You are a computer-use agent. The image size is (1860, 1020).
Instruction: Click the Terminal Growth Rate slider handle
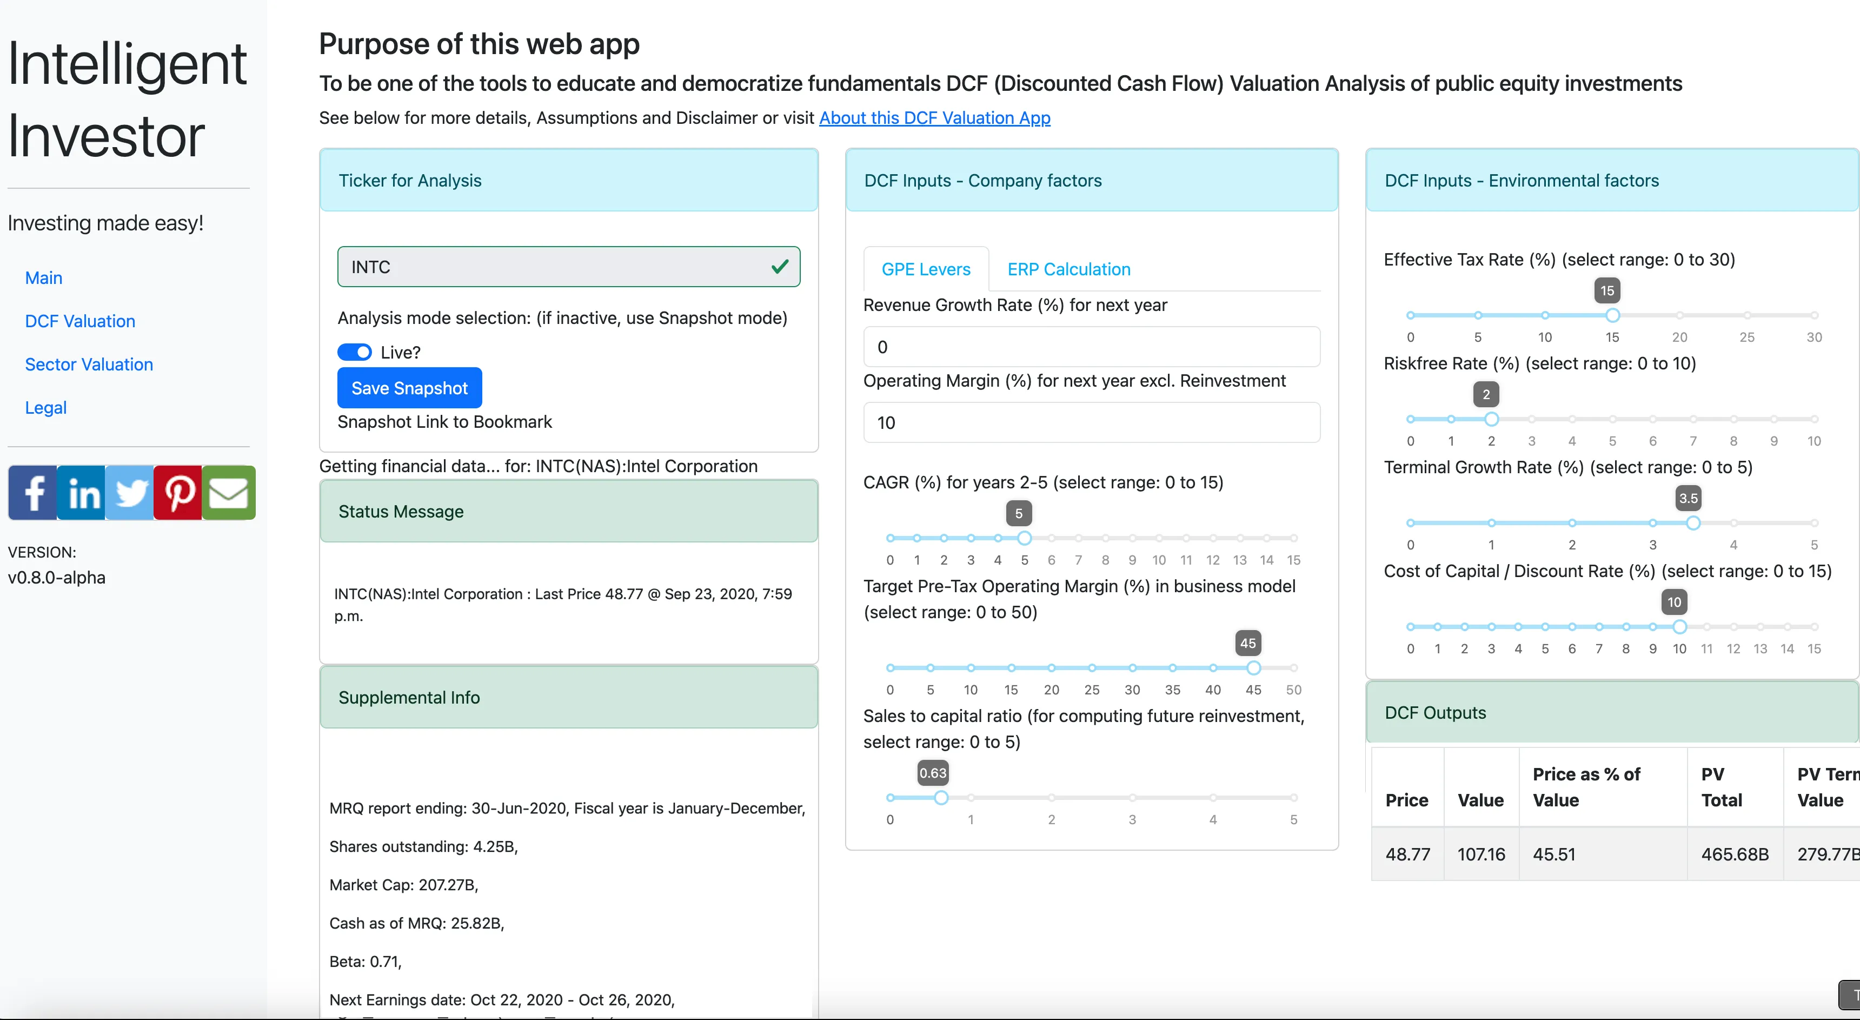pos(1692,522)
